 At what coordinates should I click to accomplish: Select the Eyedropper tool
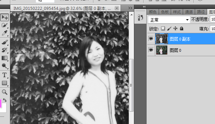[4, 33]
